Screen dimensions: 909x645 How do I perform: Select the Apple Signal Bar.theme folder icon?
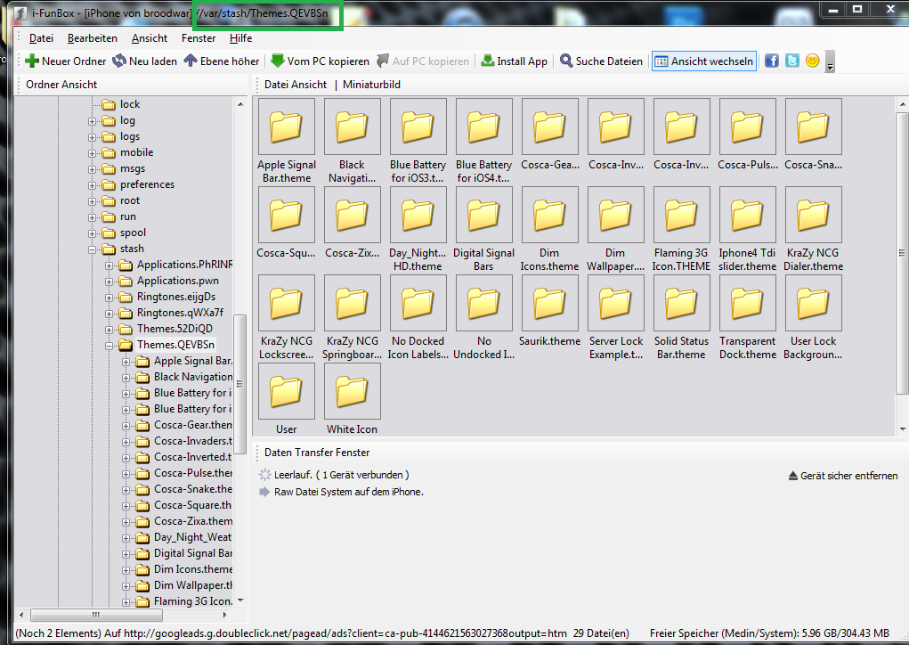pos(287,127)
